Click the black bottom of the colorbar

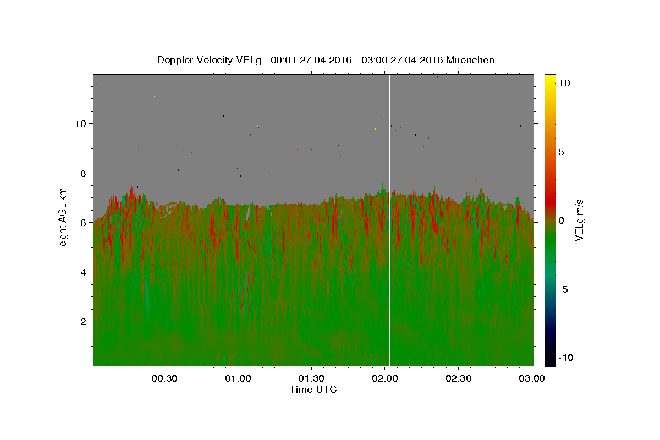(x=550, y=362)
